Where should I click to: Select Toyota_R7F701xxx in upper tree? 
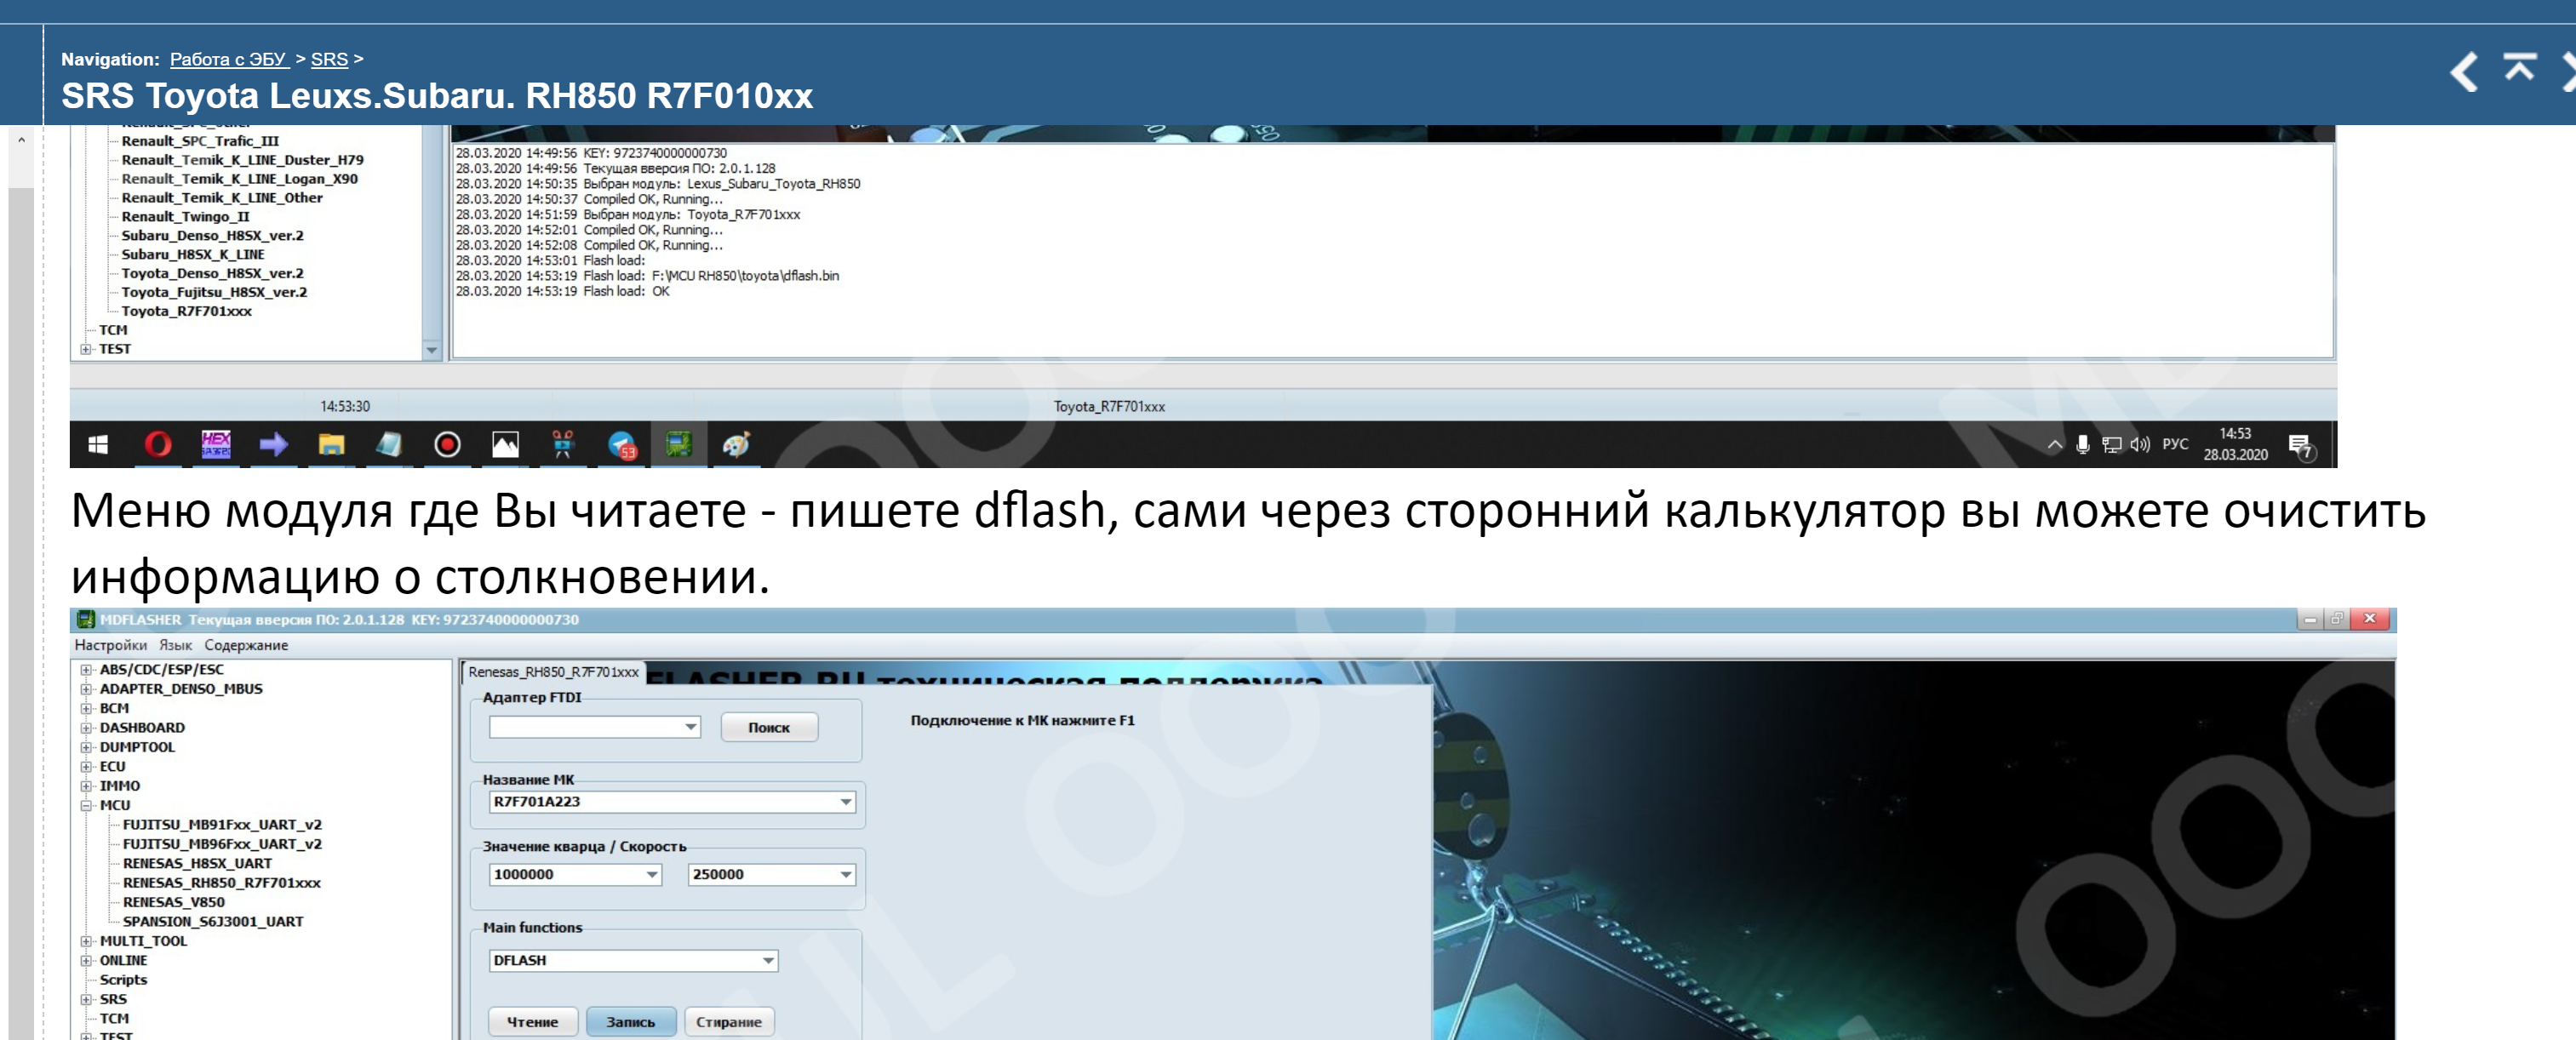pyautogui.click(x=187, y=311)
